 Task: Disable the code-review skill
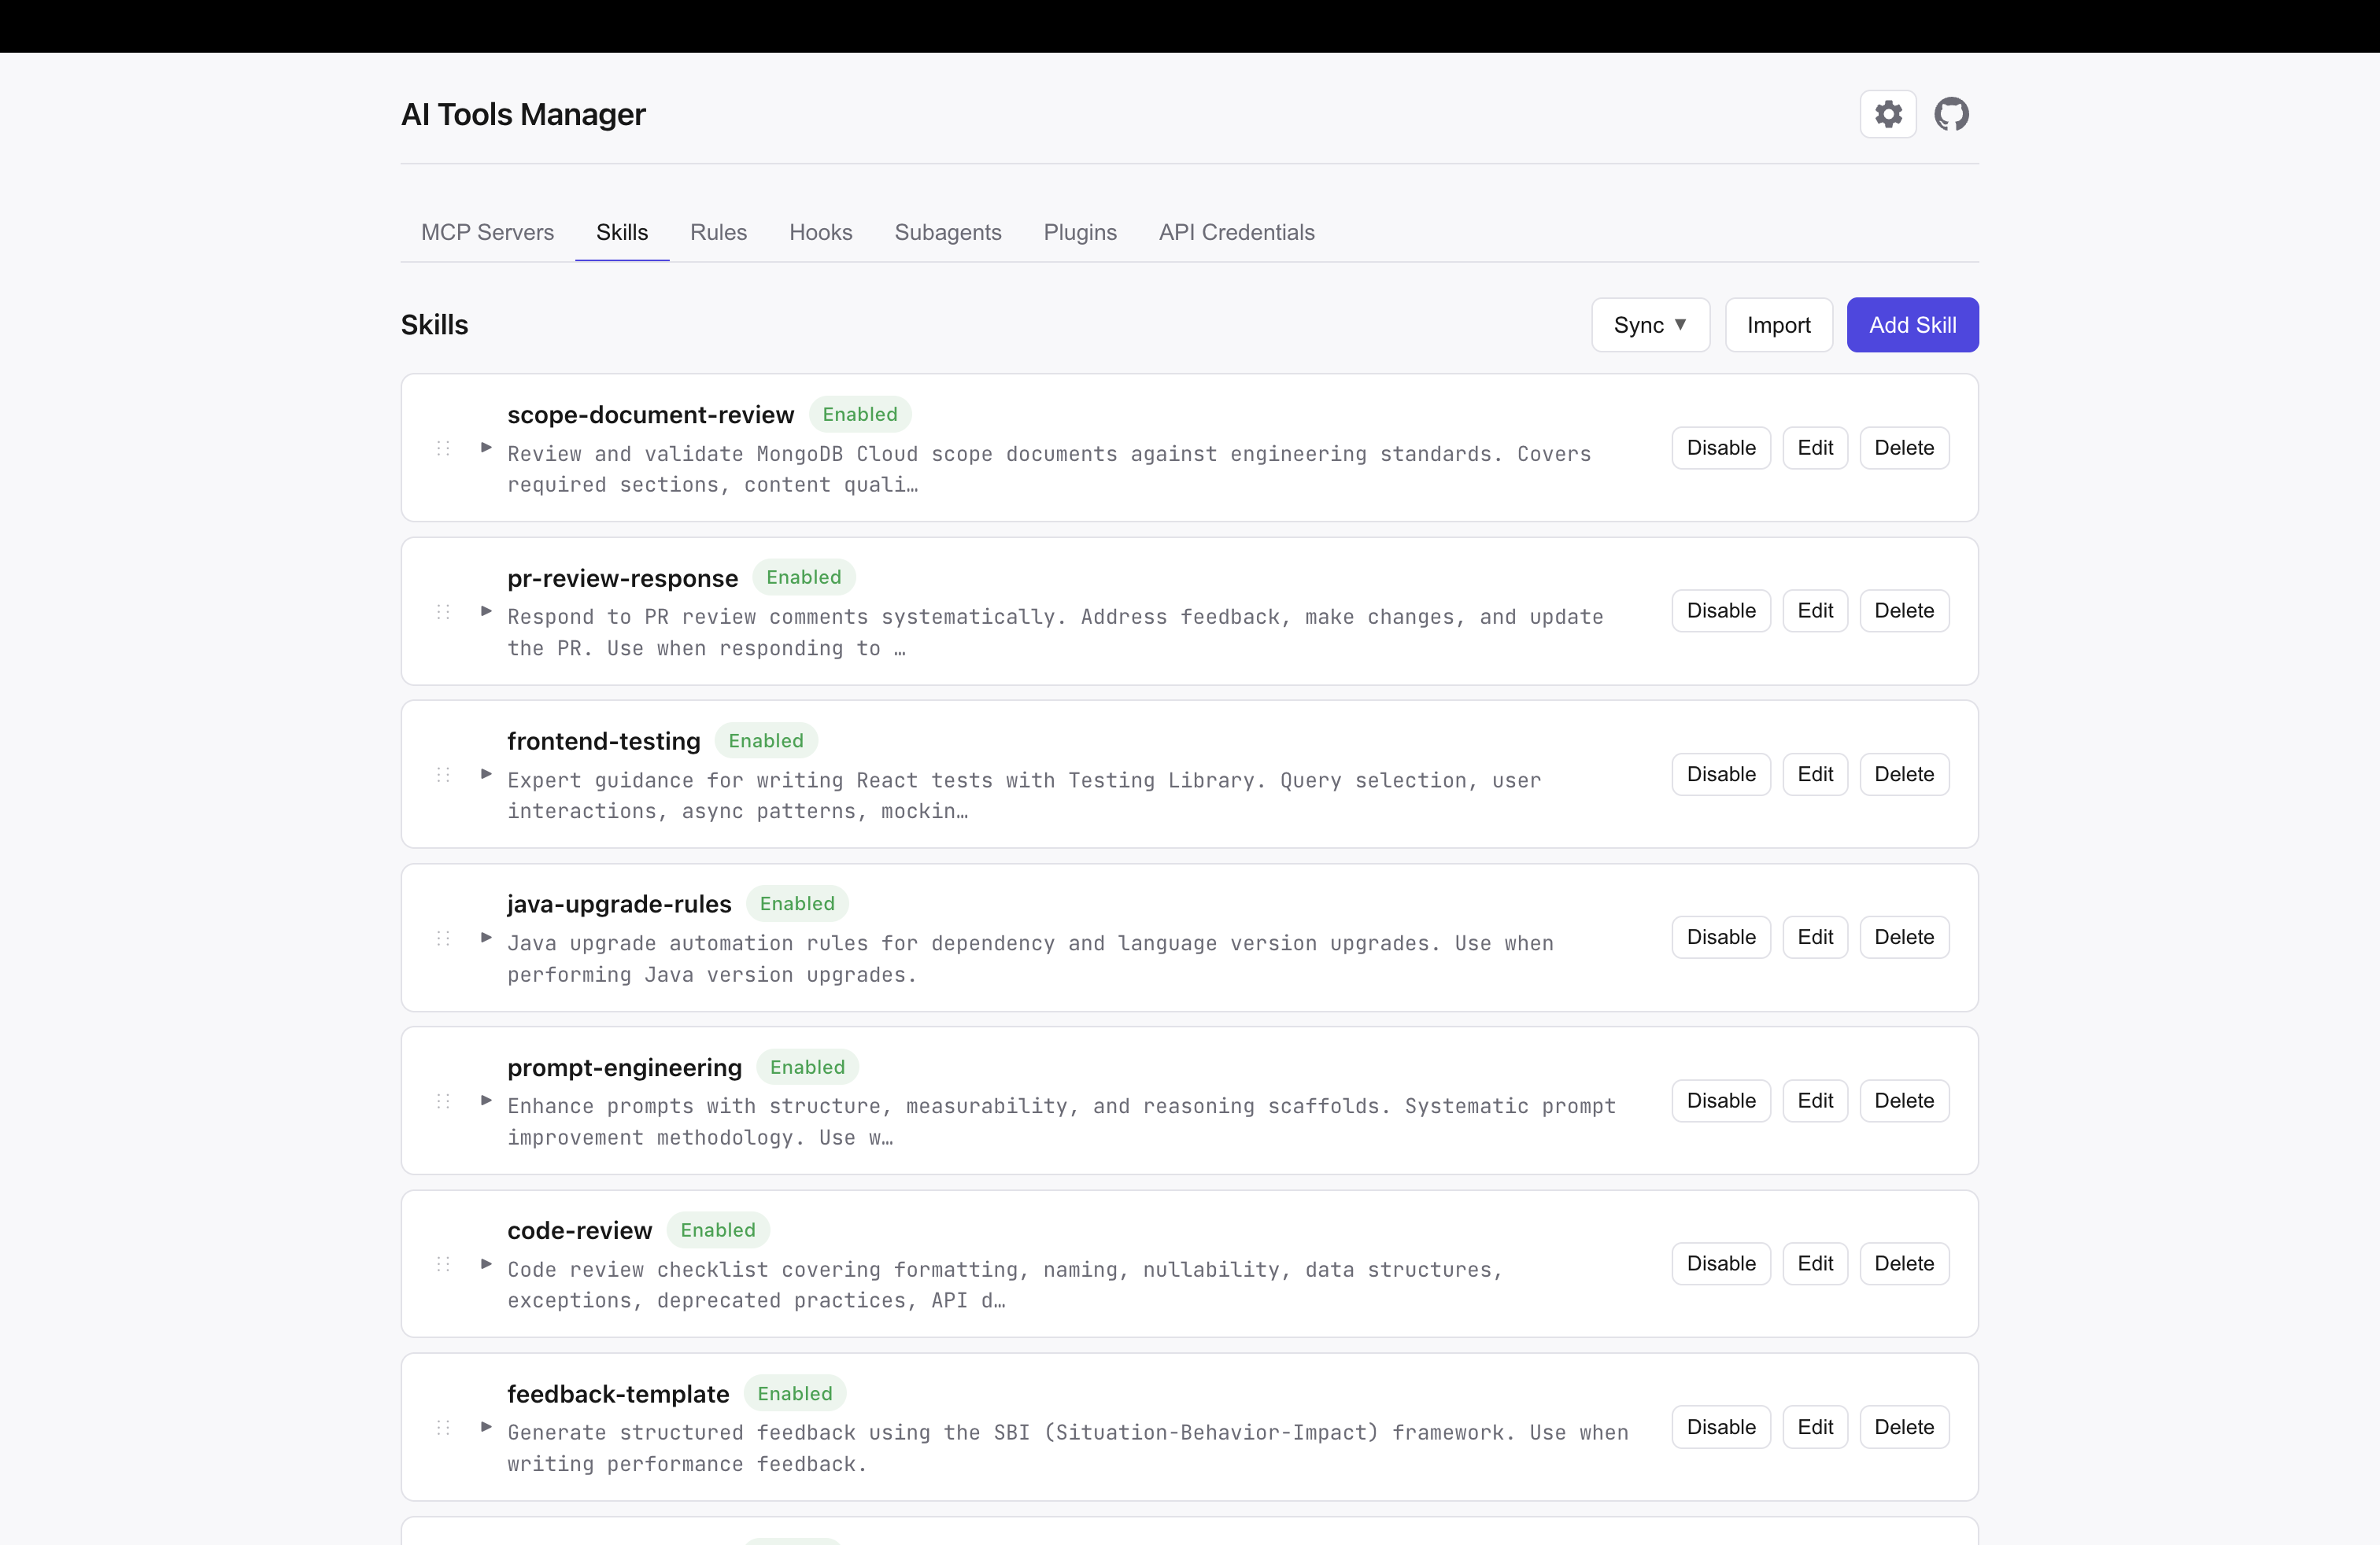coord(1720,1263)
